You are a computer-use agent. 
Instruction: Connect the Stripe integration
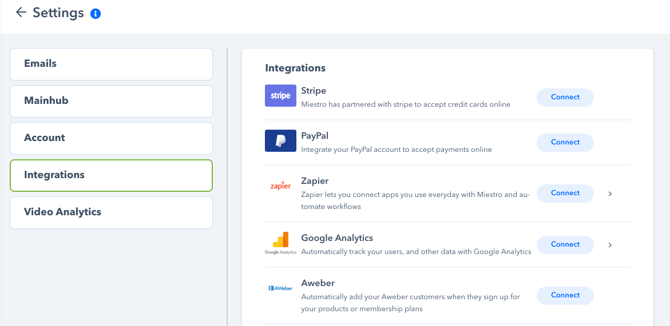(x=565, y=97)
